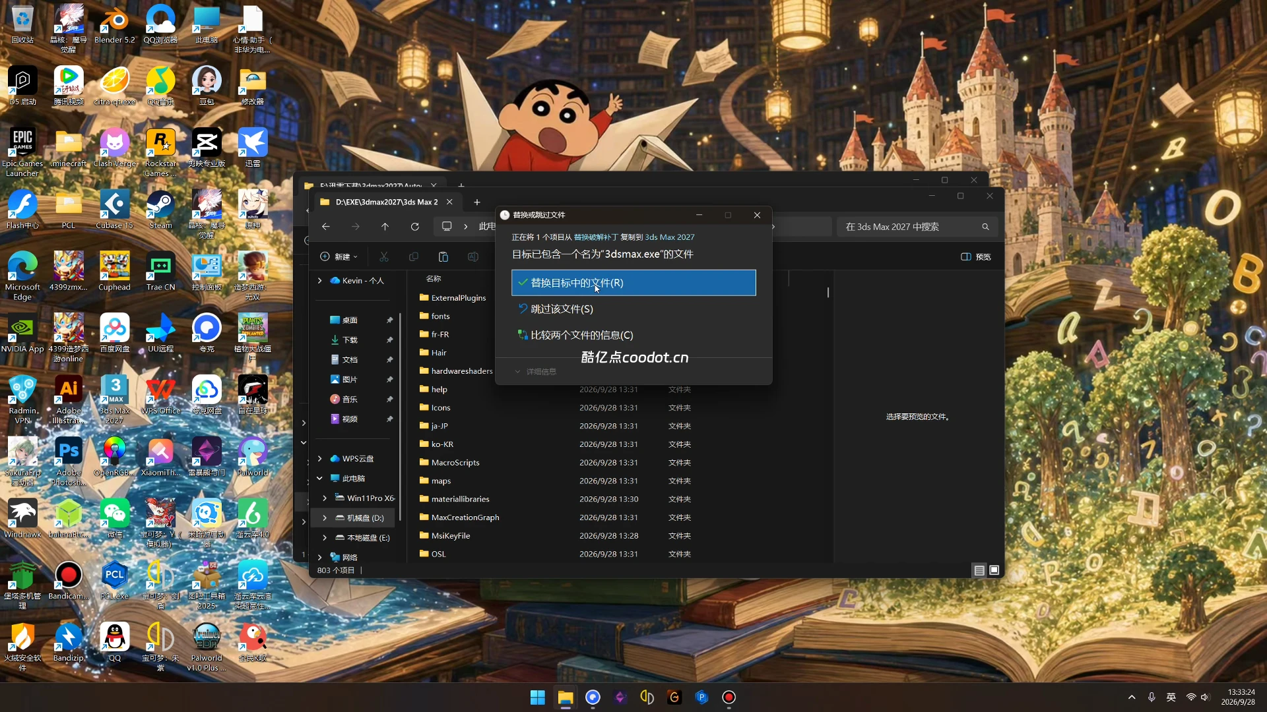
Task: Click the Explorer back arrow
Action: (325, 227)
